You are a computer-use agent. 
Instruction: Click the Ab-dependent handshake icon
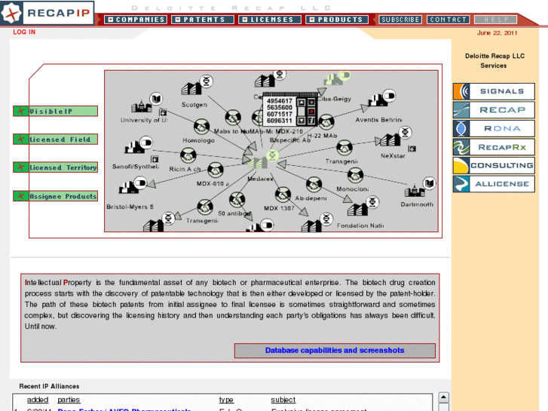tap(314, 184)
